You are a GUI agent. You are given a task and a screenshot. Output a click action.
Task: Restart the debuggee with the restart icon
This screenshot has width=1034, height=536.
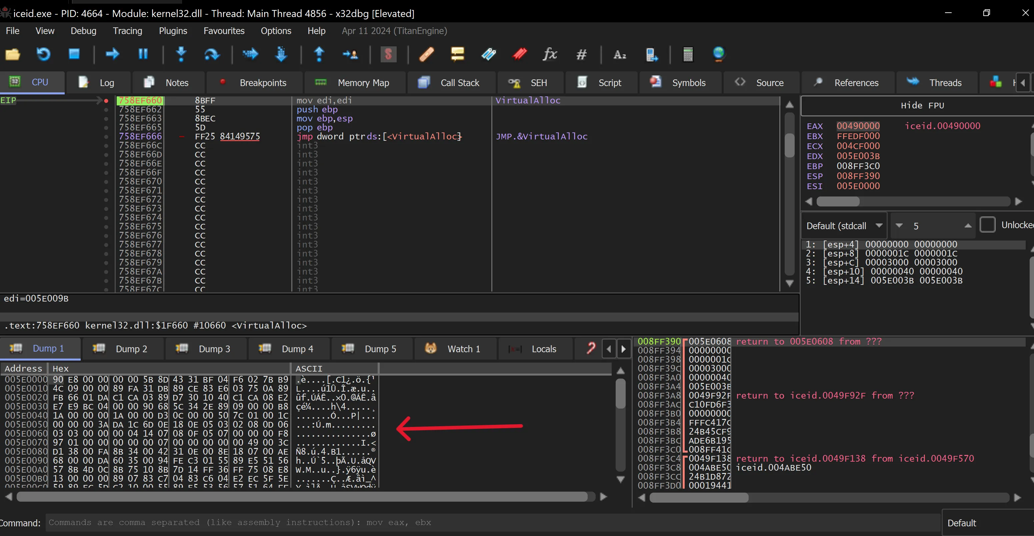pos(43,54)
